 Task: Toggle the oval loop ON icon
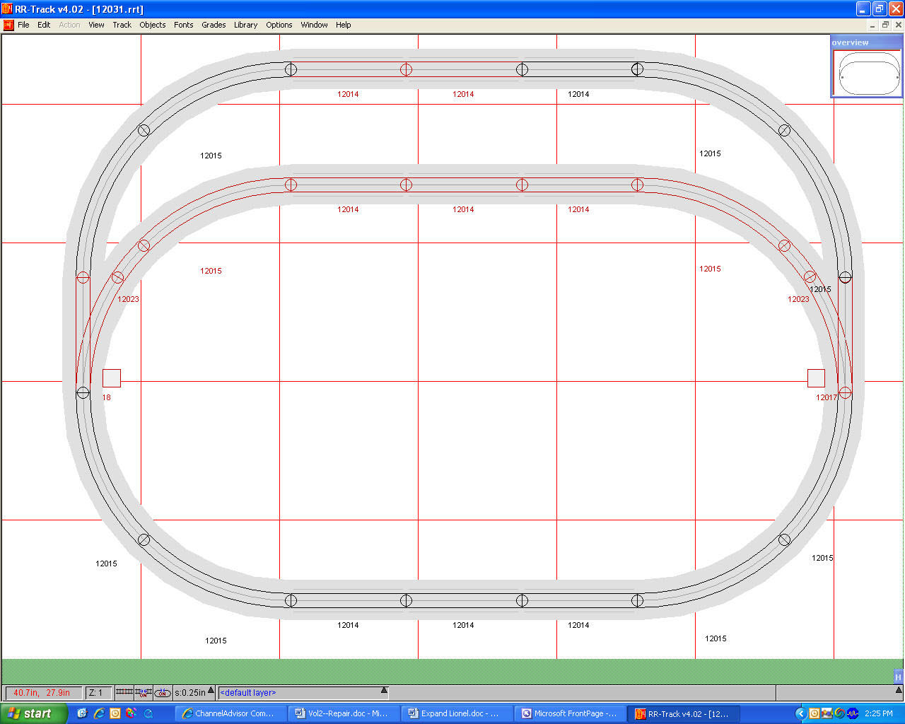(x=163, y=693)
